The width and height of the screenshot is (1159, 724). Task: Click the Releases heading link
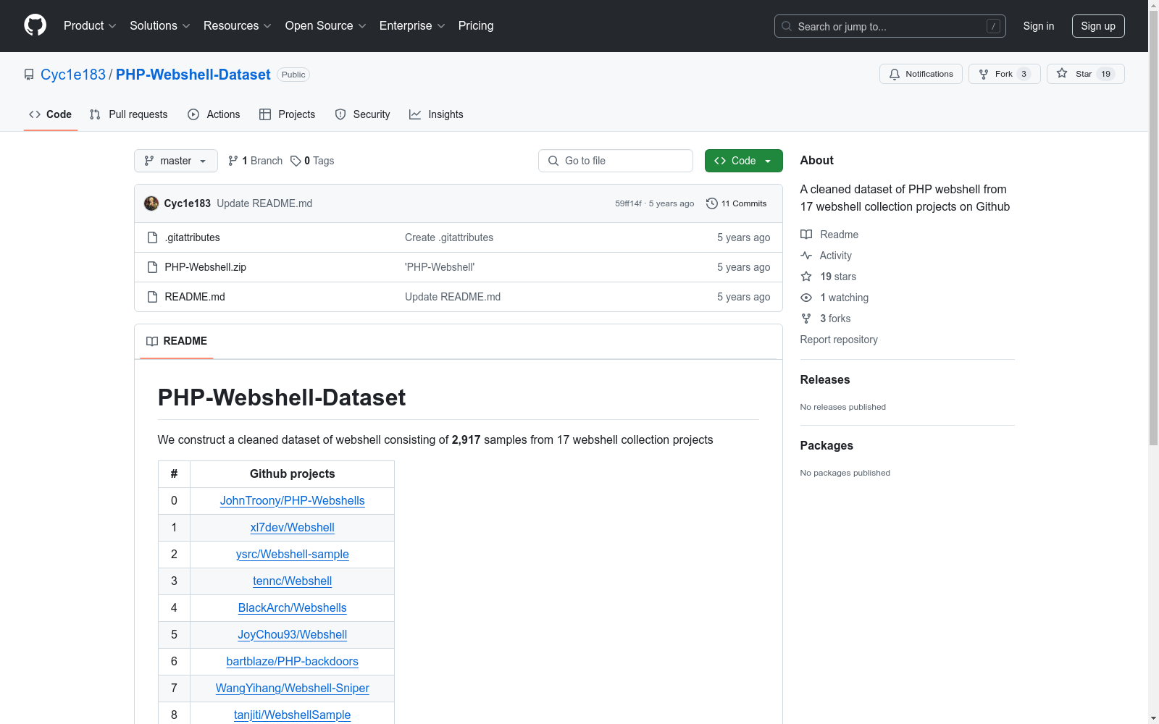pos(825,379)
